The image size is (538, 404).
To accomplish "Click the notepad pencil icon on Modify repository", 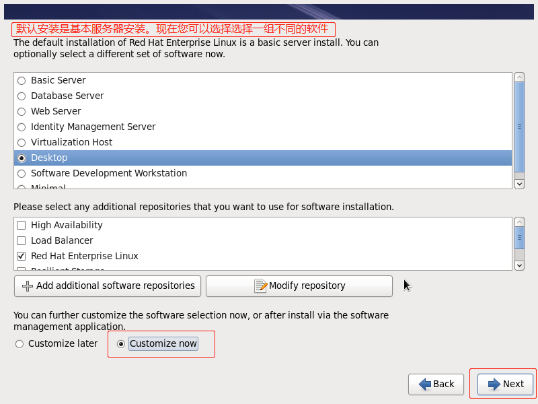I will [x=260, y=285].
